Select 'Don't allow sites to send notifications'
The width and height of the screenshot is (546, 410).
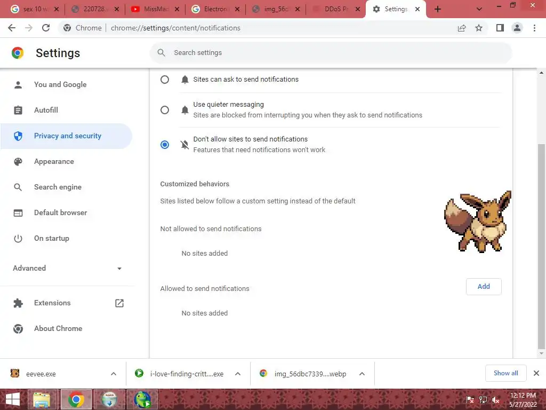coord(165,144)
